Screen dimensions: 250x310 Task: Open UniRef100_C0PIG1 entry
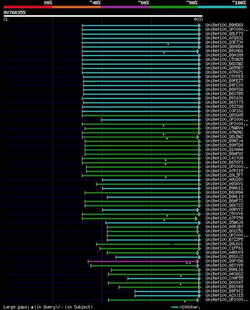point(224,111)
